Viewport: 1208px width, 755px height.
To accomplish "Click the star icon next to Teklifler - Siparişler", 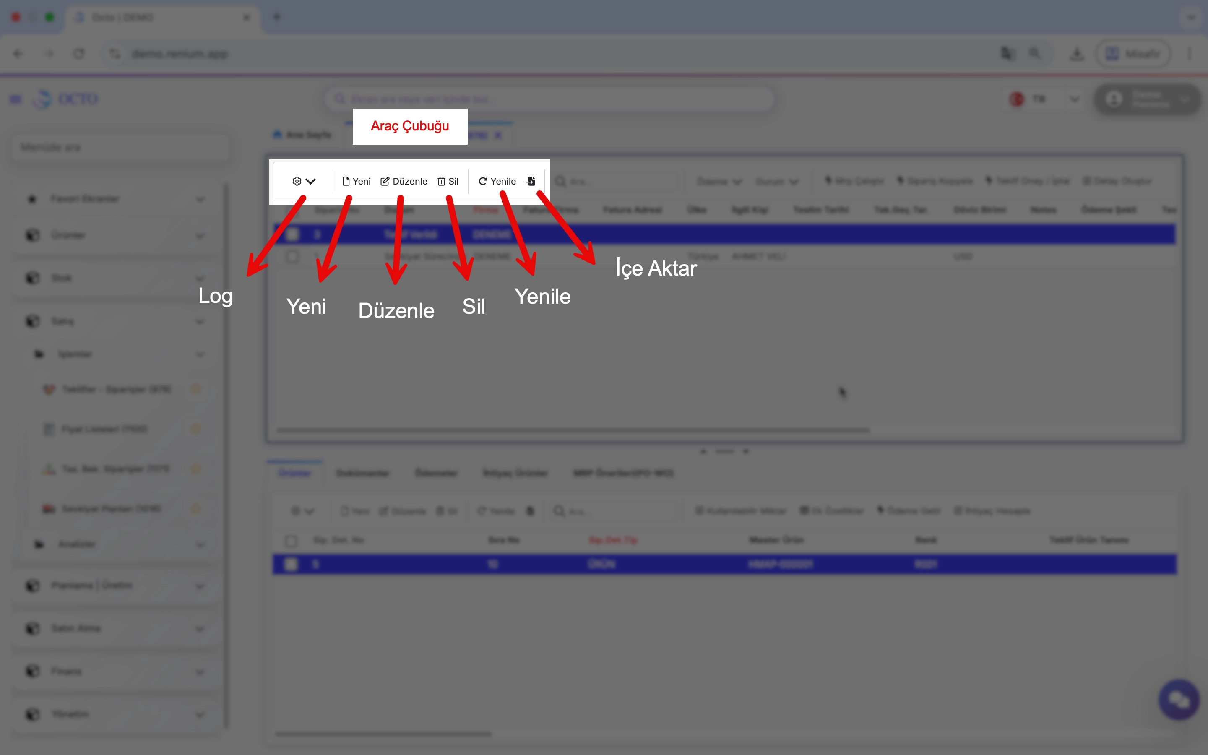I will (x=196, y=389).
